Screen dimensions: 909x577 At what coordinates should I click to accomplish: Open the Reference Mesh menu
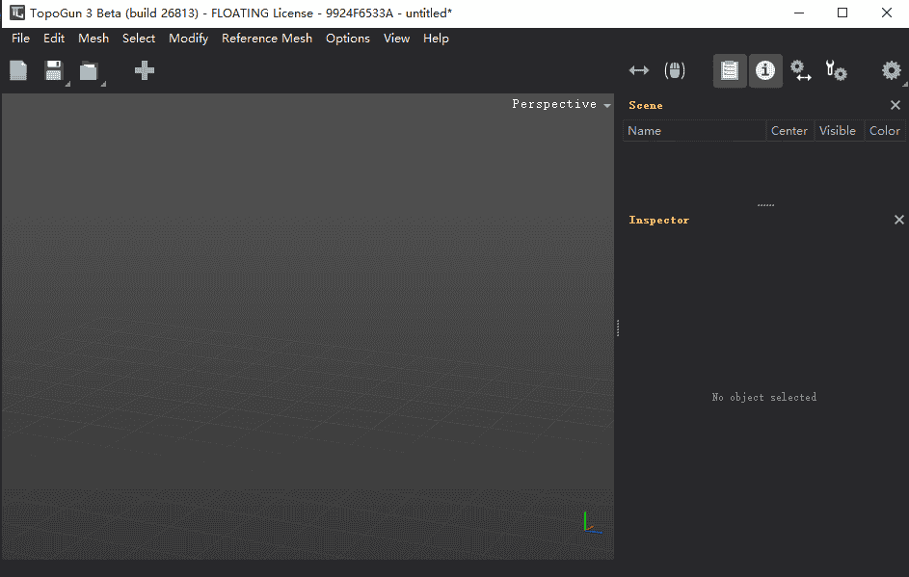[x=267, y=39]
